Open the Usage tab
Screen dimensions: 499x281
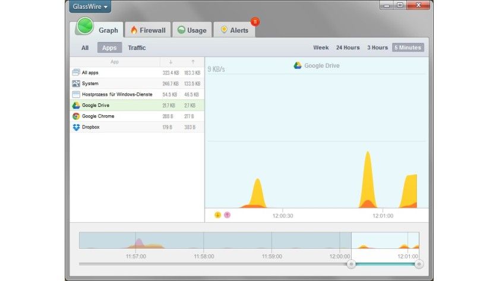click(x=192, y=30)
